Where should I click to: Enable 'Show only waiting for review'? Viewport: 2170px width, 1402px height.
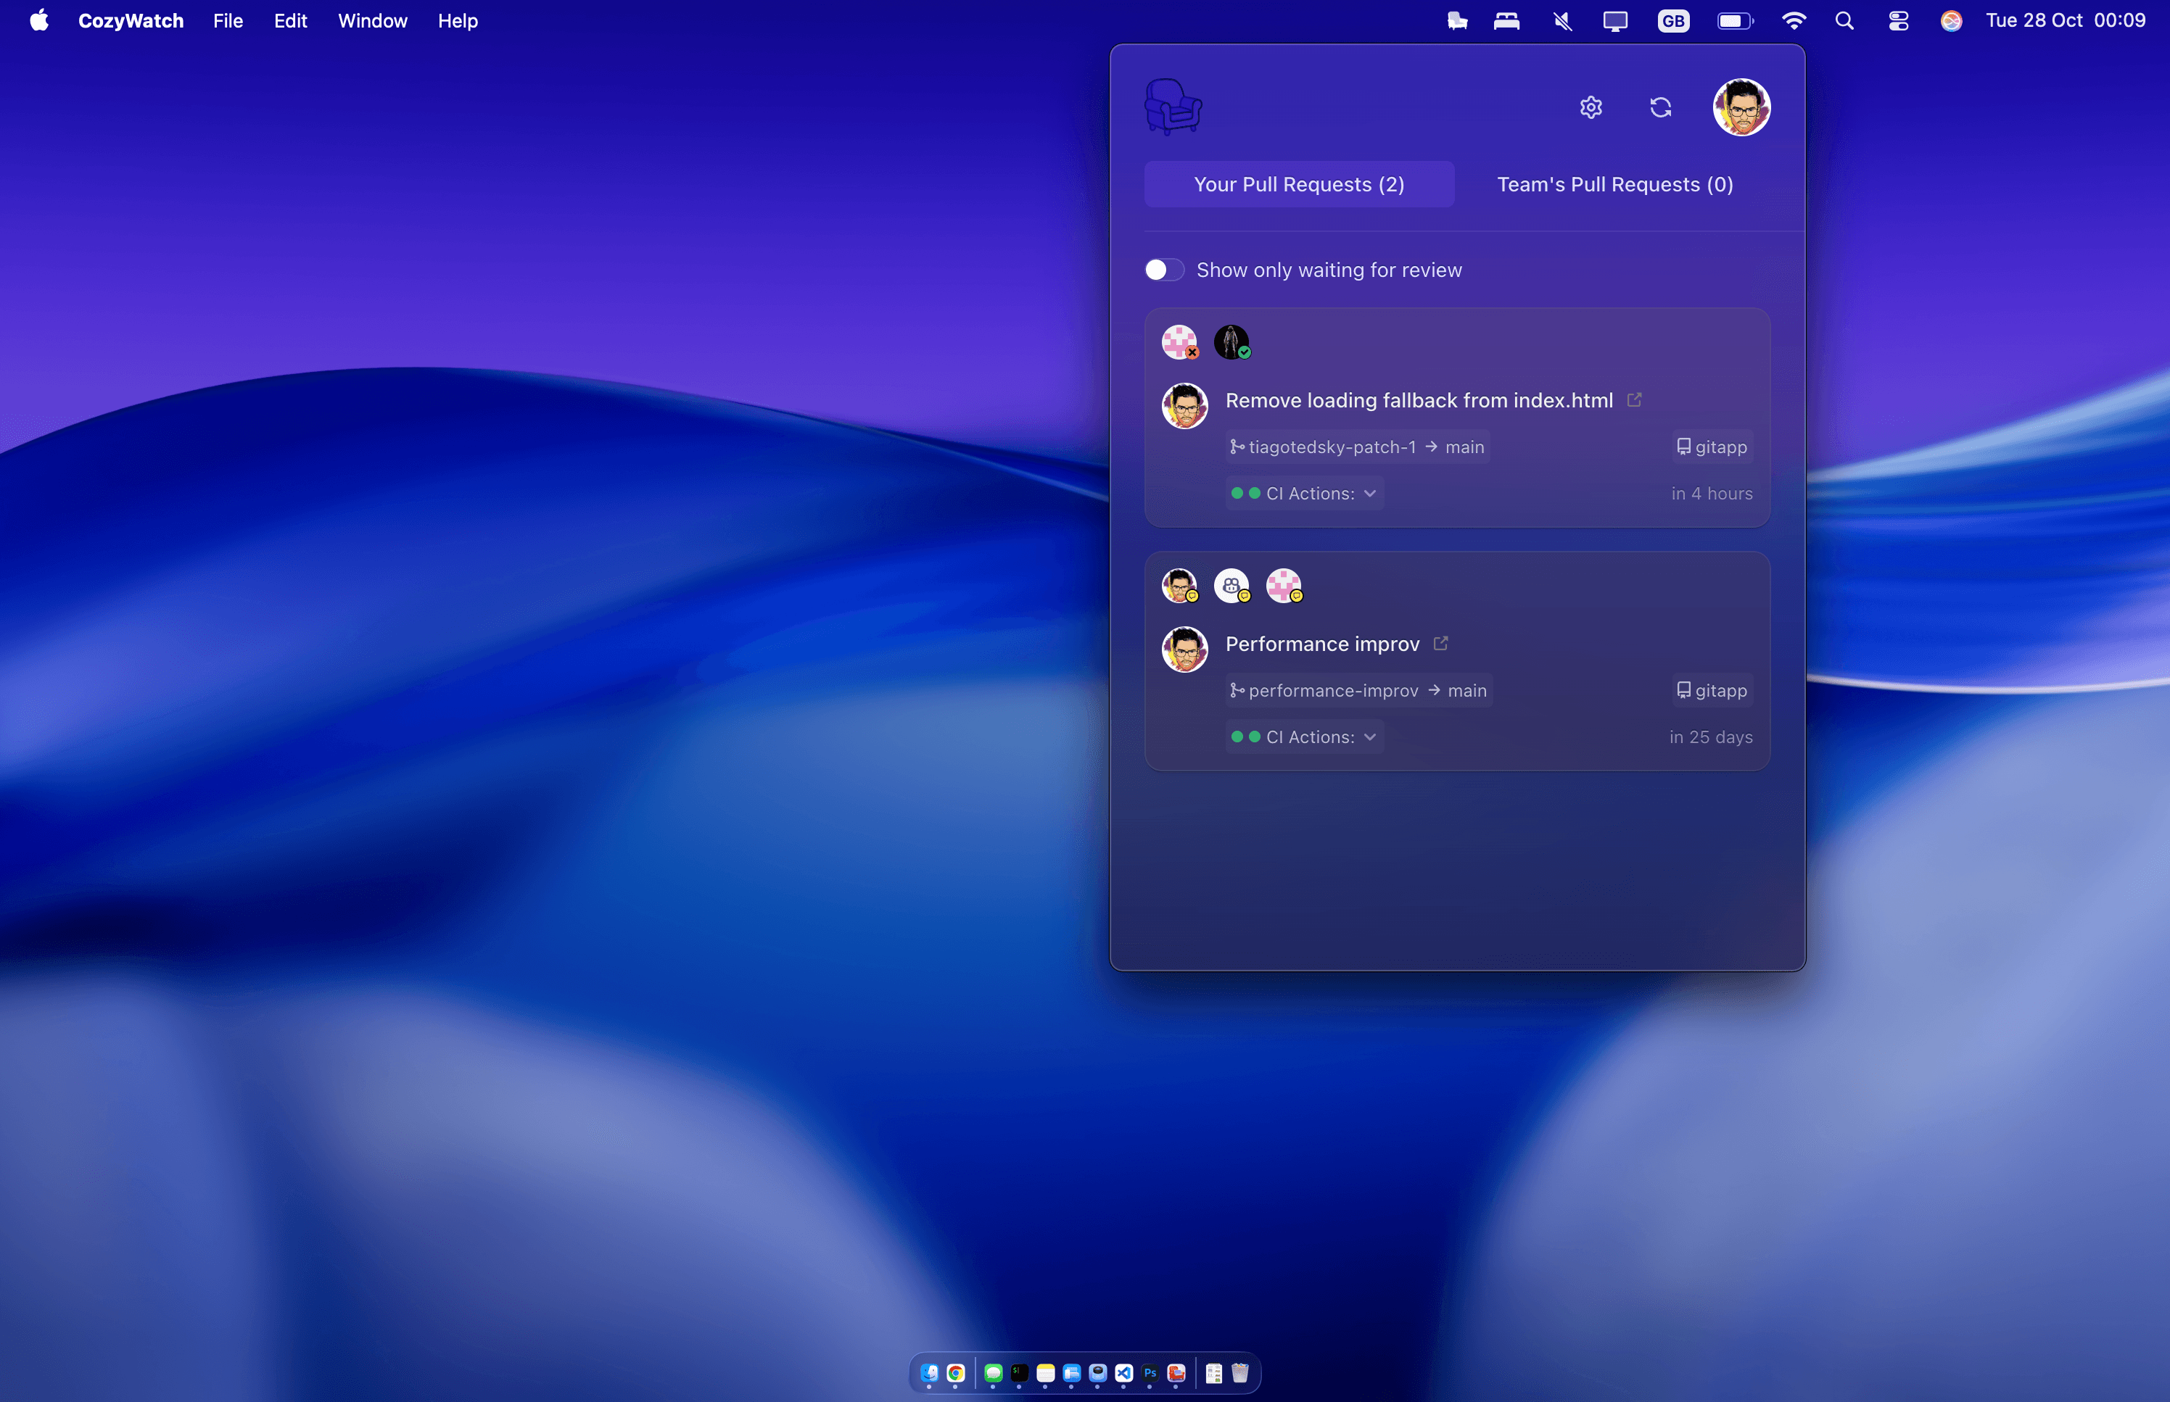coord(1163,270)
